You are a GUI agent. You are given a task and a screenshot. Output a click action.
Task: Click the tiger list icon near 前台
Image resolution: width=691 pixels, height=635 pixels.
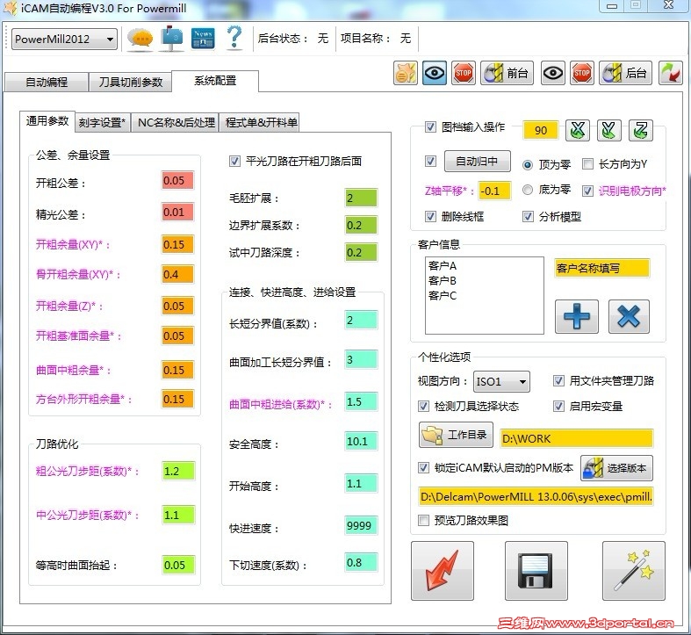(405, 73)
